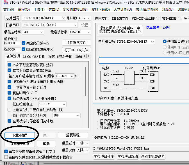
Task: Open 最高波特率 115200 dropdown
Action: (x=80, y=32)
